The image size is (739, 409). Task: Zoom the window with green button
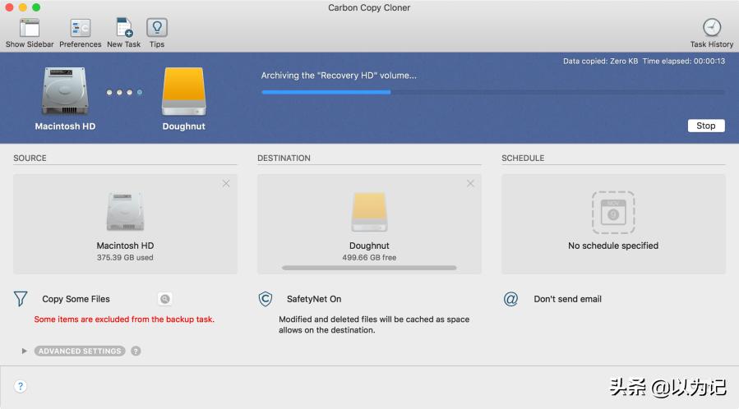coord(36,7)
